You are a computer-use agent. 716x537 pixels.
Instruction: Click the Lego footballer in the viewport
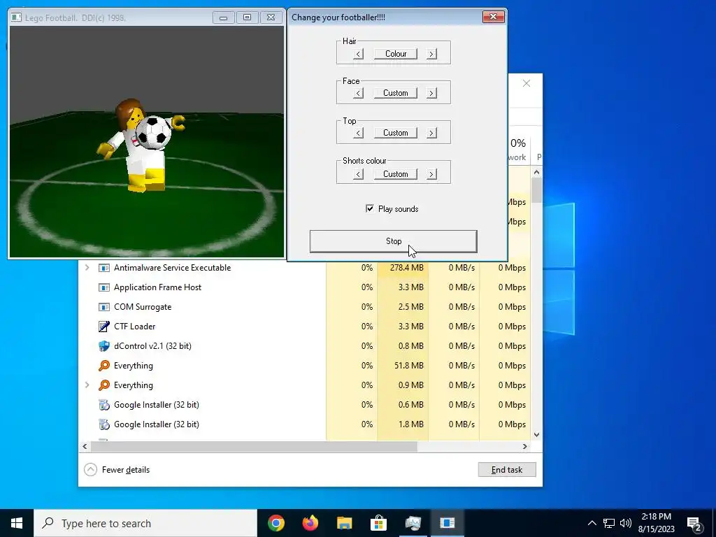point(139,145)
